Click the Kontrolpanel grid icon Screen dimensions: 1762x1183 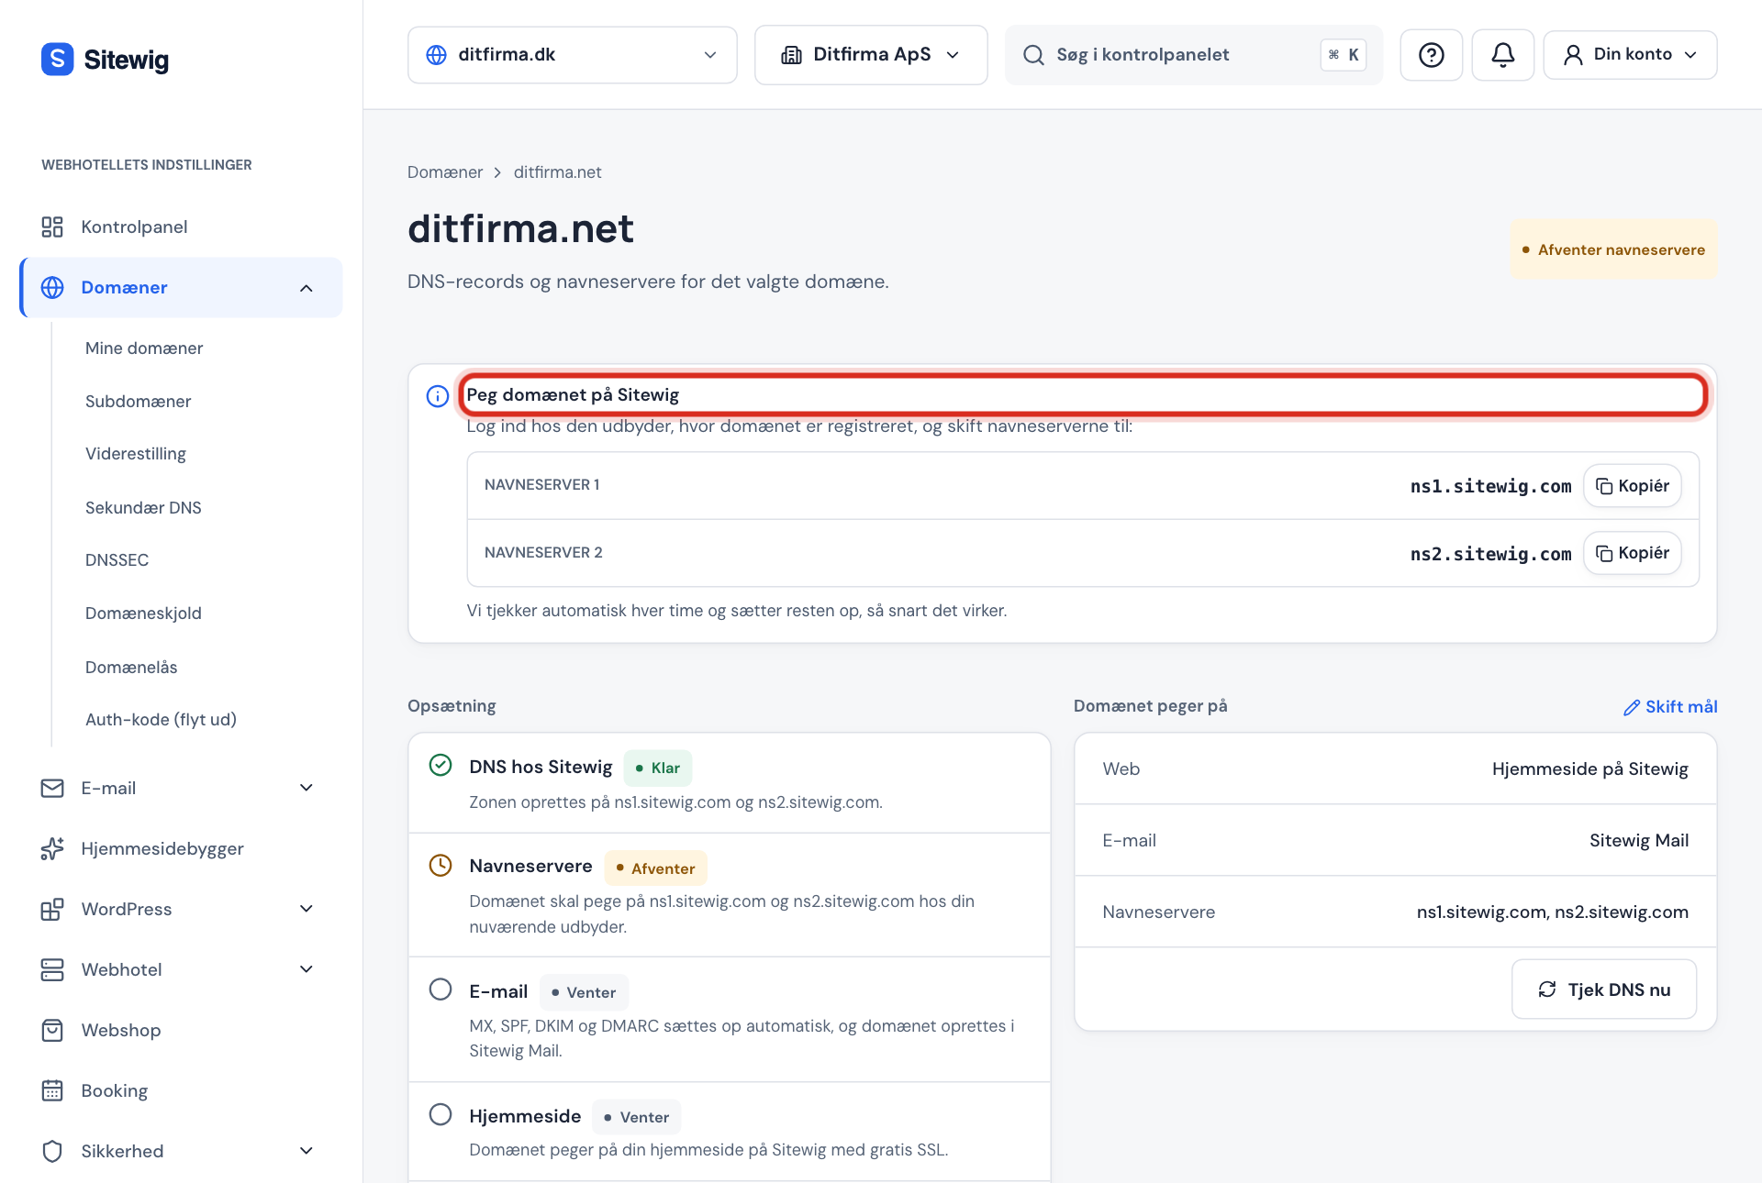pos(52,227)
